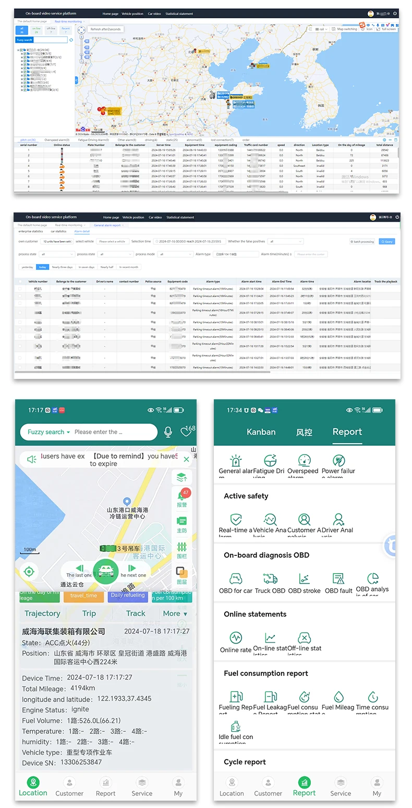The image size is (412, 808).
Task: Open the Trajectory tab
Action: (42, 613)
